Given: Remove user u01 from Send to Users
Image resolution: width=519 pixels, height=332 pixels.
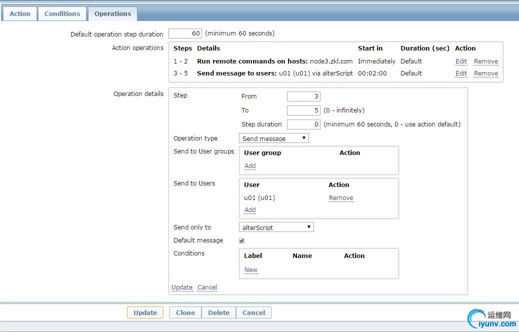Looking at the screenshot, I should click(341, 198).
